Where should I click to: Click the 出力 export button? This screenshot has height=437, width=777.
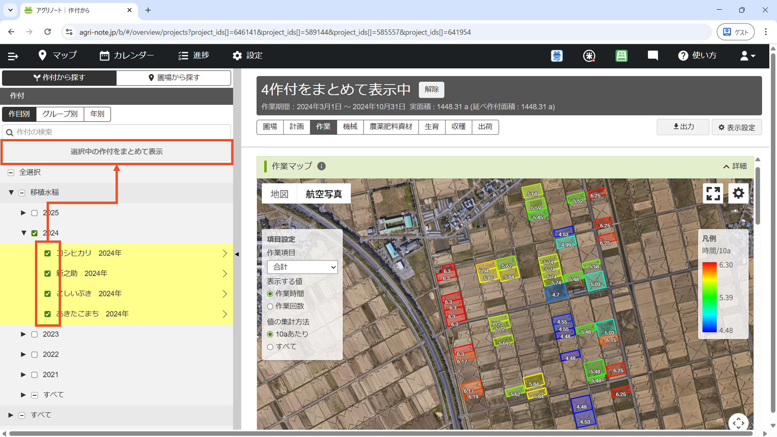[x=683, y=127]
